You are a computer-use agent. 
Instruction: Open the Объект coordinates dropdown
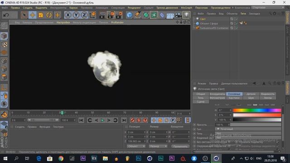136,146
